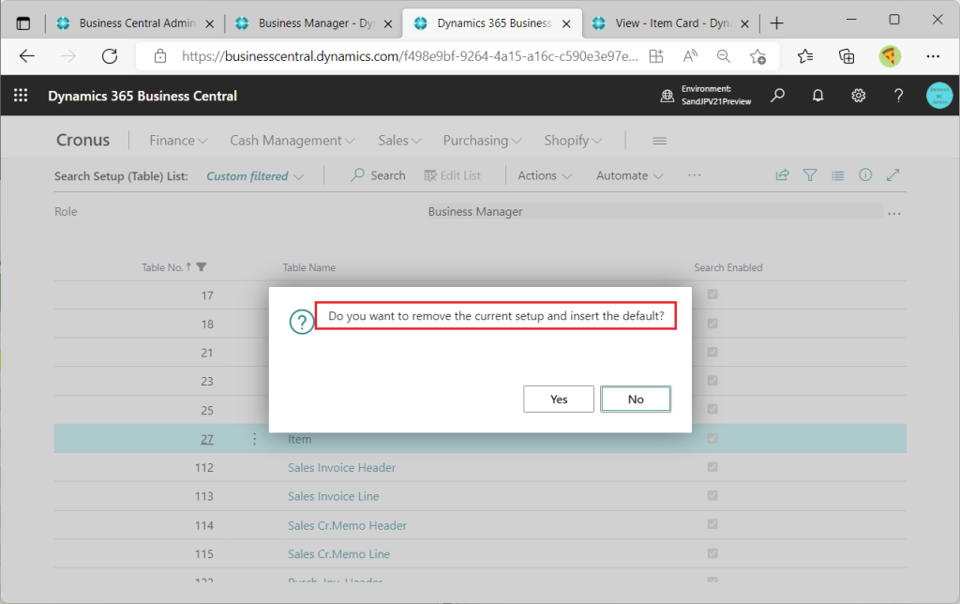Open the settings gear in Business Central
This screenshot has height=604, width=960.
859,96
